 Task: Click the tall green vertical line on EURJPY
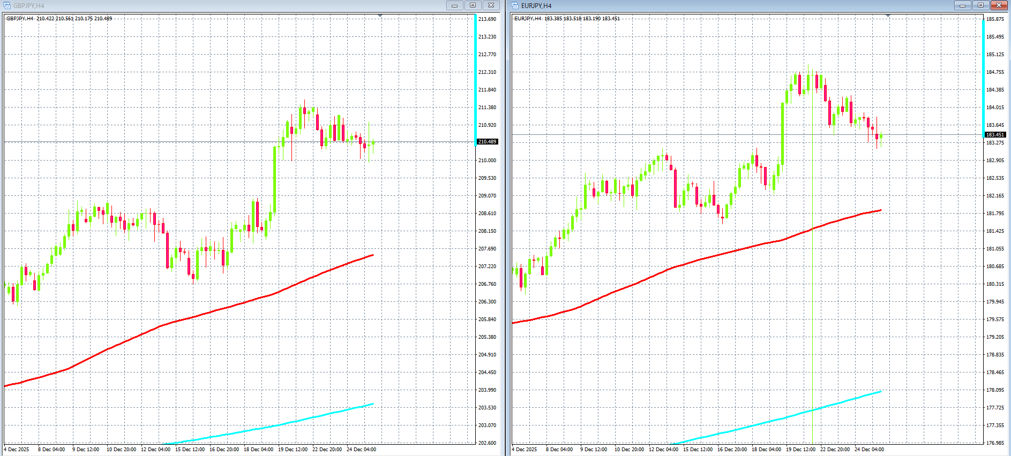(813, 321)
